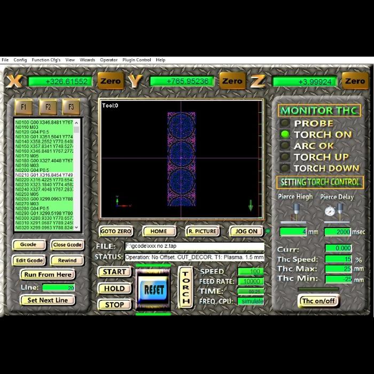Click the F2 function key button
This screenshot has height=374, width=374.
48,107
